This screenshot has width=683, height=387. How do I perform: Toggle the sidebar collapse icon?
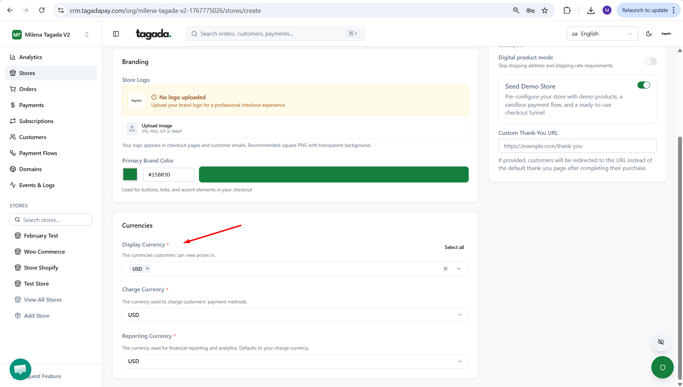point(116,34)
